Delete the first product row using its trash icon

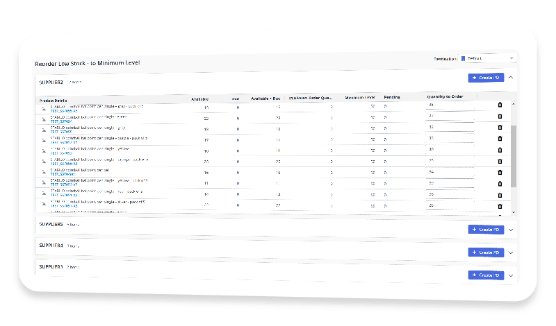(499, 105)
